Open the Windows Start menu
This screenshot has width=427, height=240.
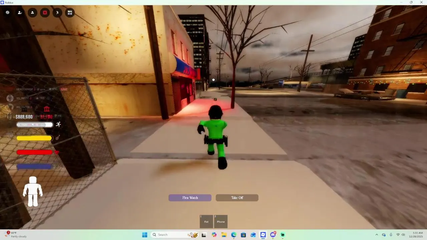pyautogui.click(x=144, y=235)
